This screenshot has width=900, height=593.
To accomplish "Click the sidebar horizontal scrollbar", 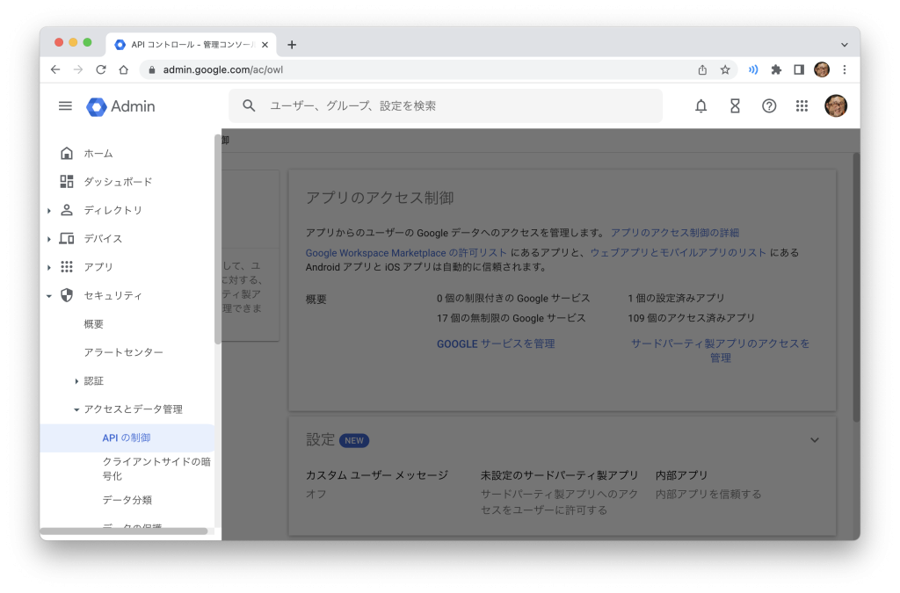I will click(123, 531).
